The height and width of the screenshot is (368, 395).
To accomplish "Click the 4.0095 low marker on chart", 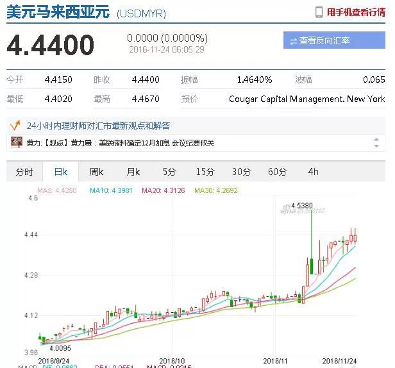I will tap(60, 348).
